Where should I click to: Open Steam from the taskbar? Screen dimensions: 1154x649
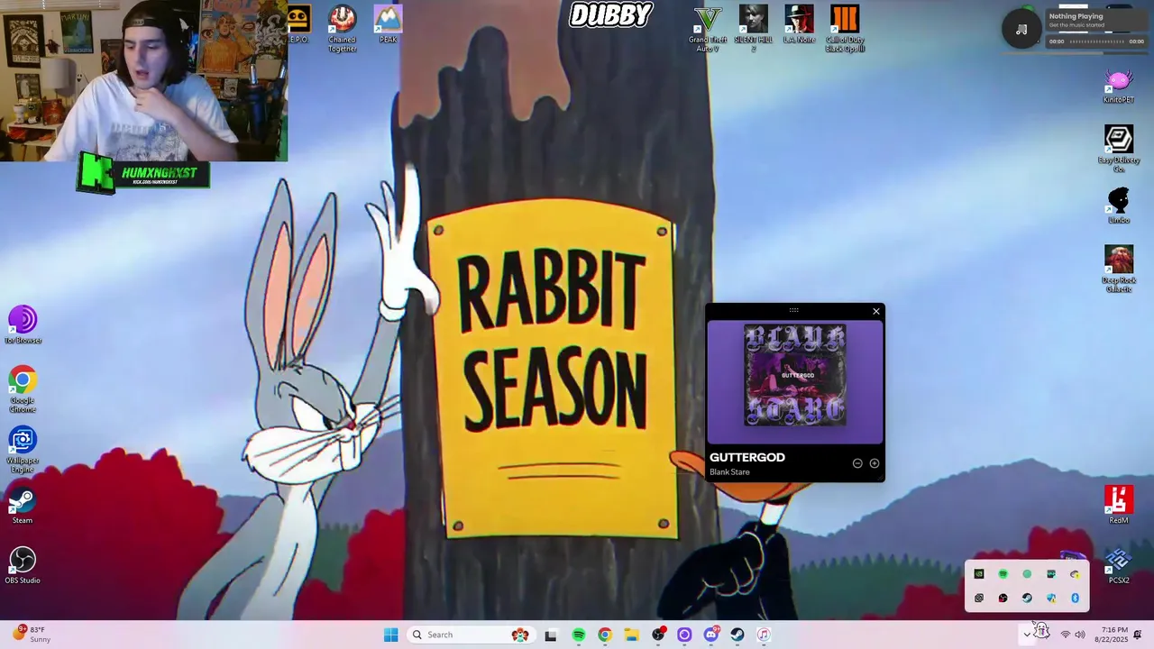737,635
